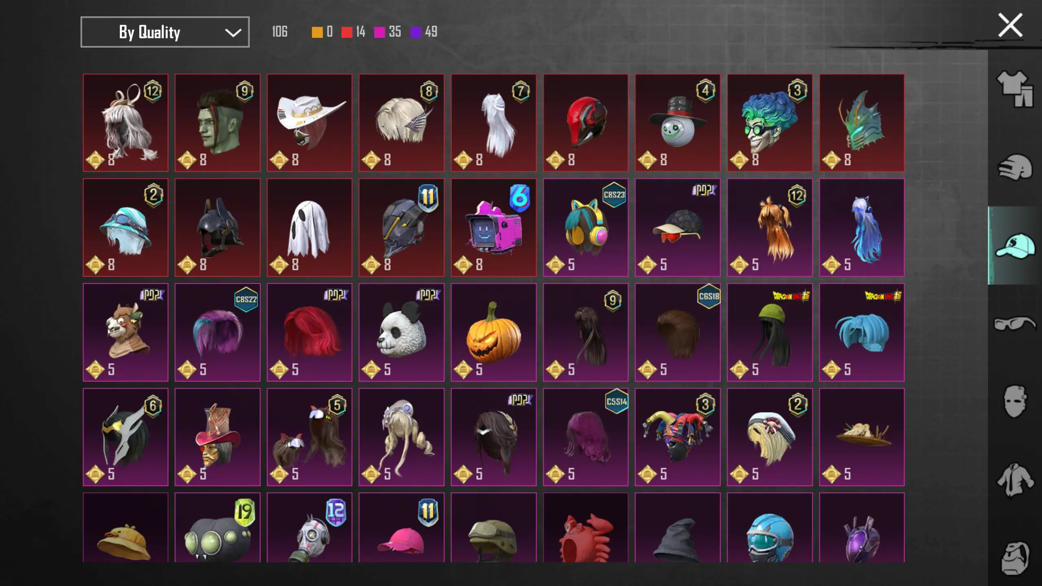Screen dimensions: 1042x586
Task: Open the face mask category icon
Action: pyautogui.click(x=1014, y=402)
